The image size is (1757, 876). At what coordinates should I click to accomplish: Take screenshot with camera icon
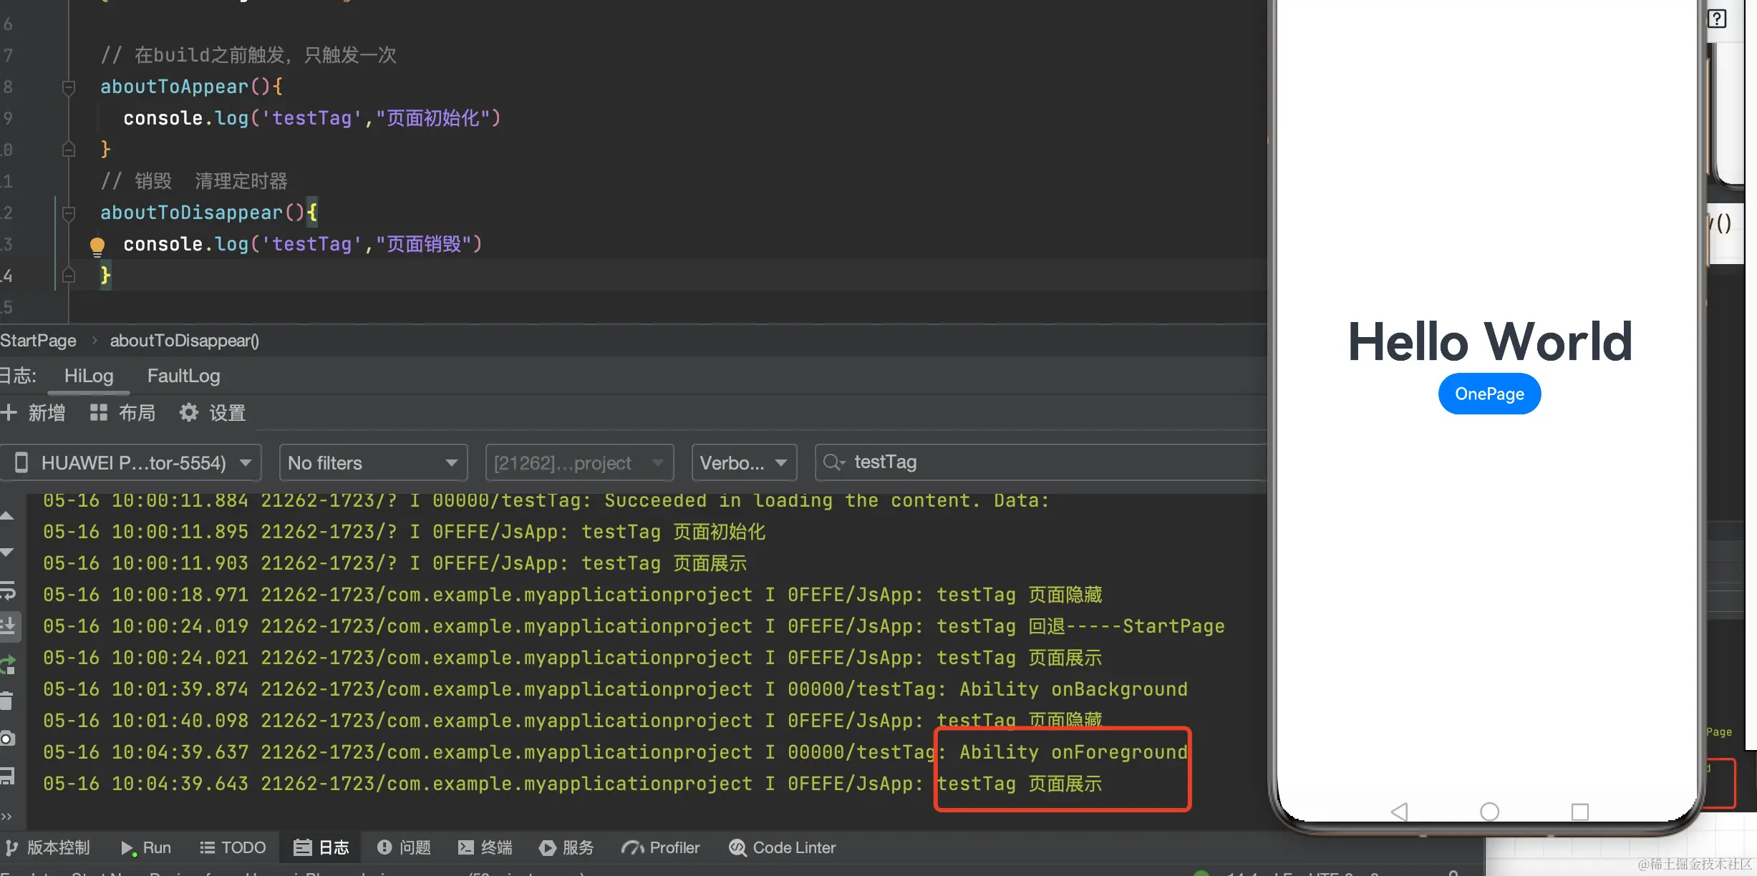(7, 739)
